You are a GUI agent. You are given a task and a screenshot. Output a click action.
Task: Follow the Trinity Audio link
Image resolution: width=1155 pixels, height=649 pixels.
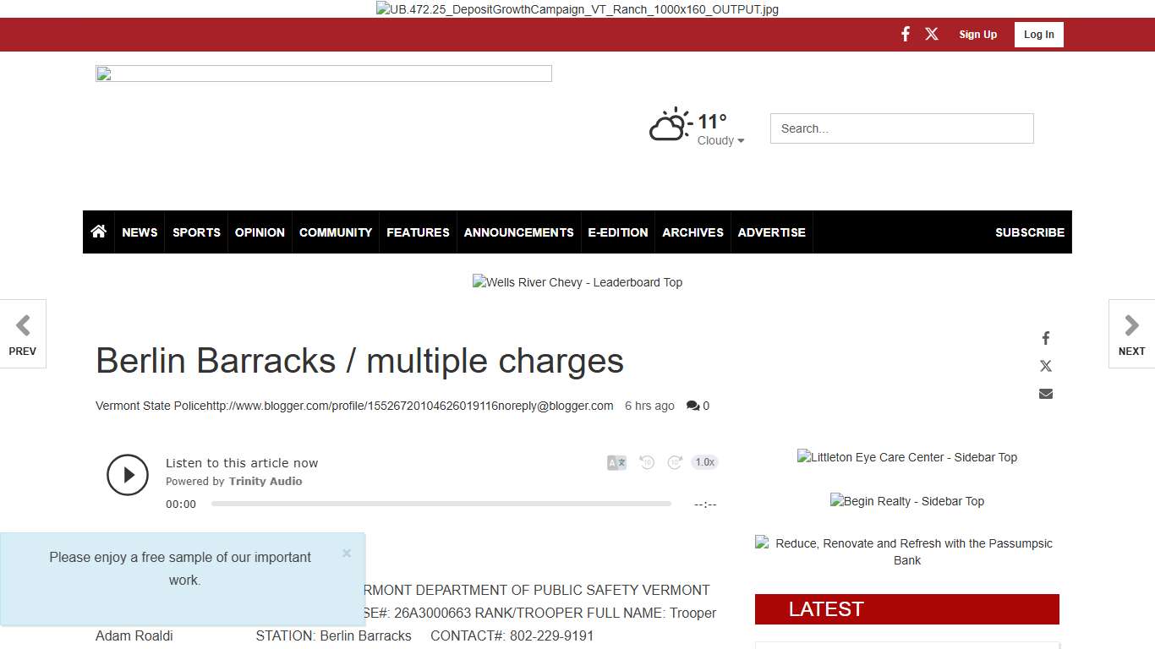pos(265,481)
